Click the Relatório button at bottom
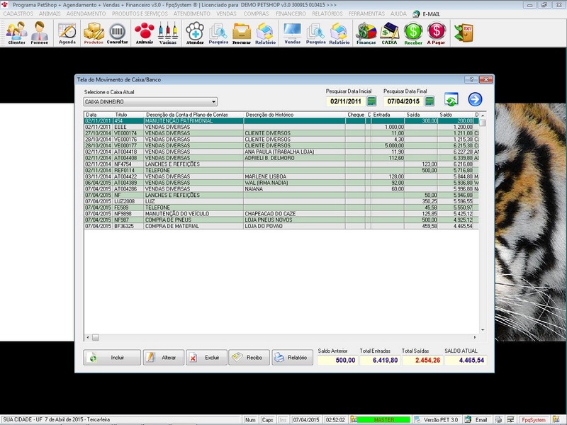The height and width of the screenshot is (425, 567). pos(293,358)
